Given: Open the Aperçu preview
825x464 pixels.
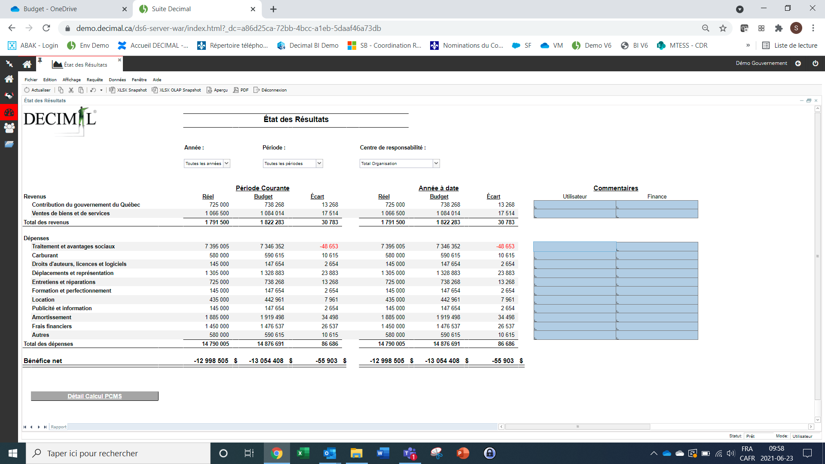Looking at the screenshot, I should tap(217, 90).
